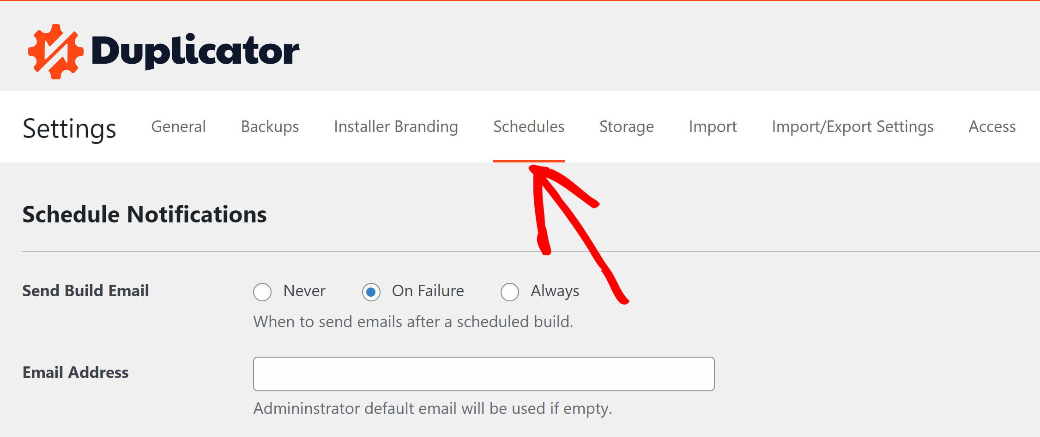The image size is (1040, 437).
Task: Click the Settings page heading
Action: point(69,129)
